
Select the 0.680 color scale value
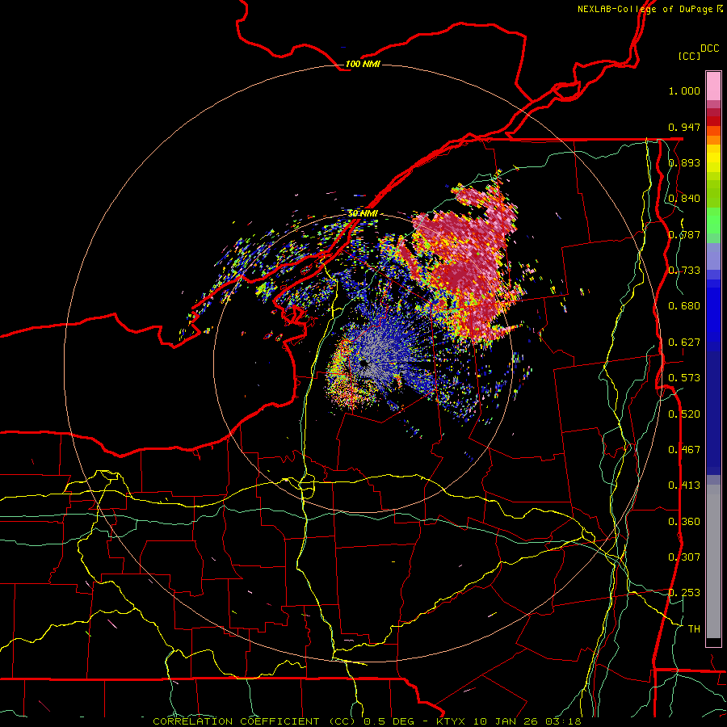[x=684, y=306]
